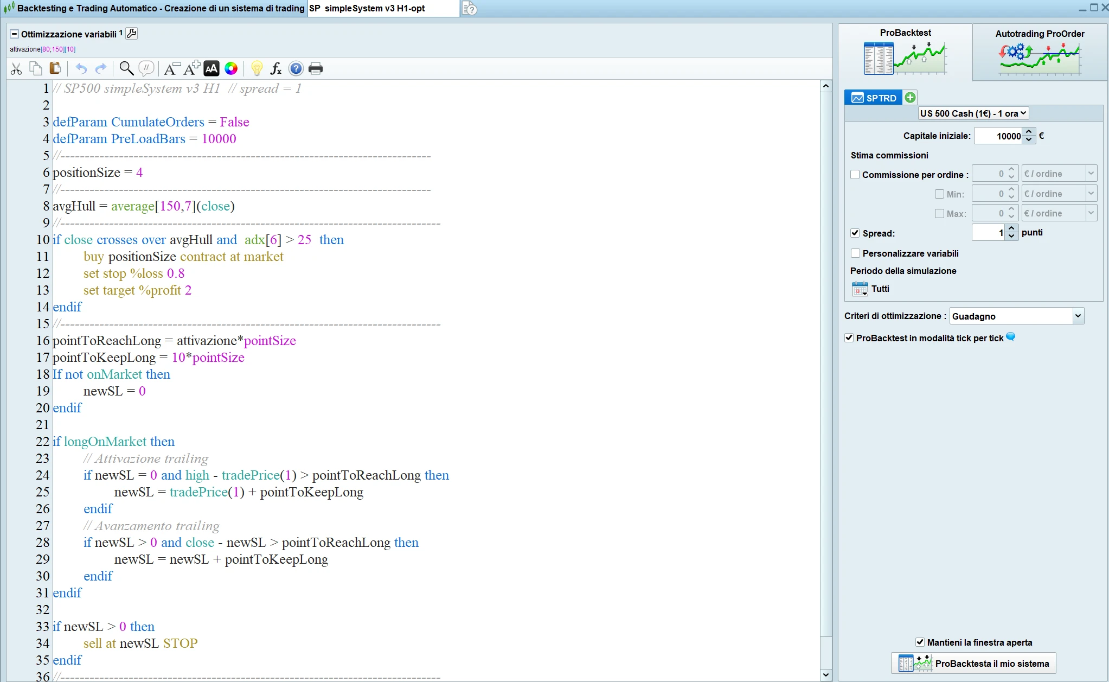Click the tick-by-tick info bubble icon
Image resolution: width=1109 pixels, height=682 pixels.
(x=1011, y=337)
